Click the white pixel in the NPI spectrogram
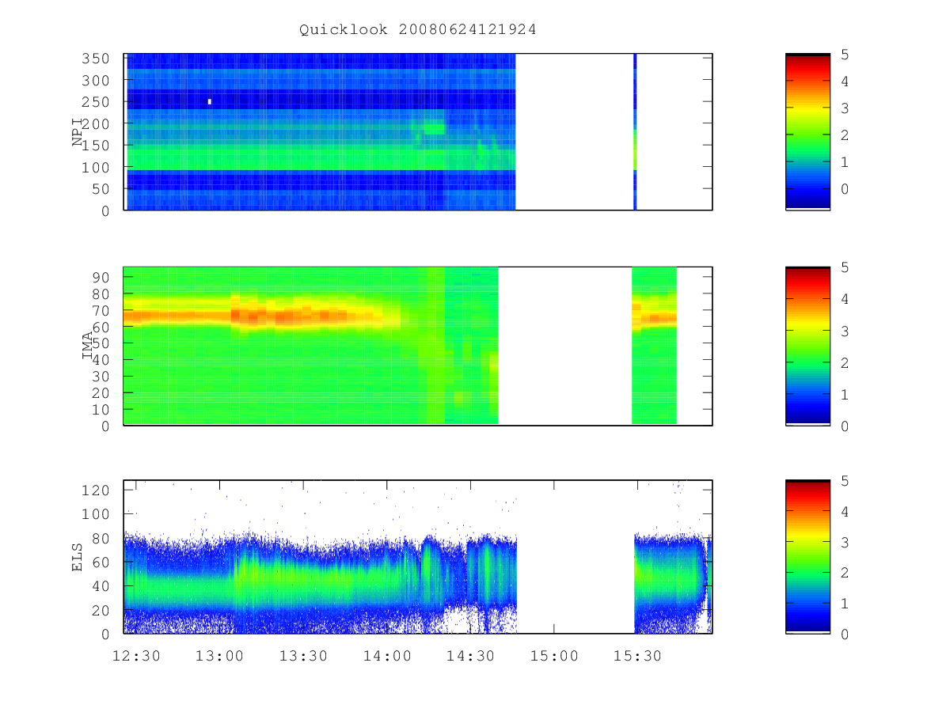950x712 pixels. (x=209, y=101)
